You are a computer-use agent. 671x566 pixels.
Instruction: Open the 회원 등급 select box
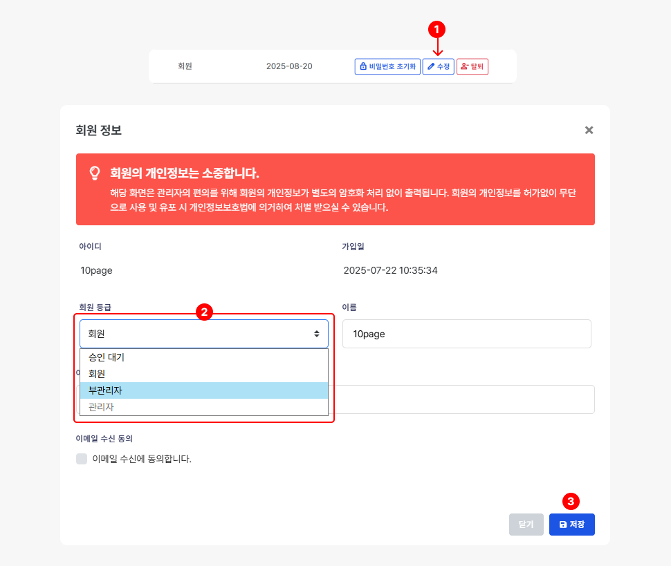click(204, 334)
